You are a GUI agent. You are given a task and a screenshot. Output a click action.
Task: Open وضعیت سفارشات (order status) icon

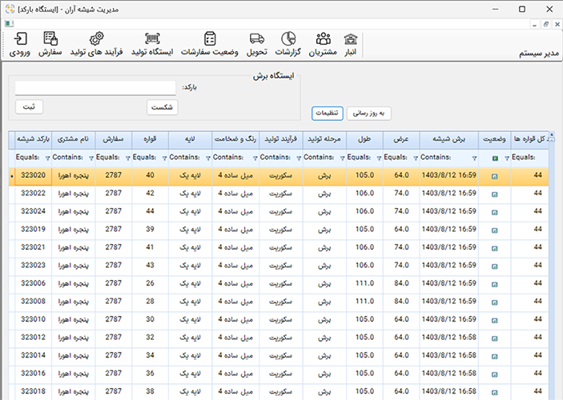[x=209, y=45]
